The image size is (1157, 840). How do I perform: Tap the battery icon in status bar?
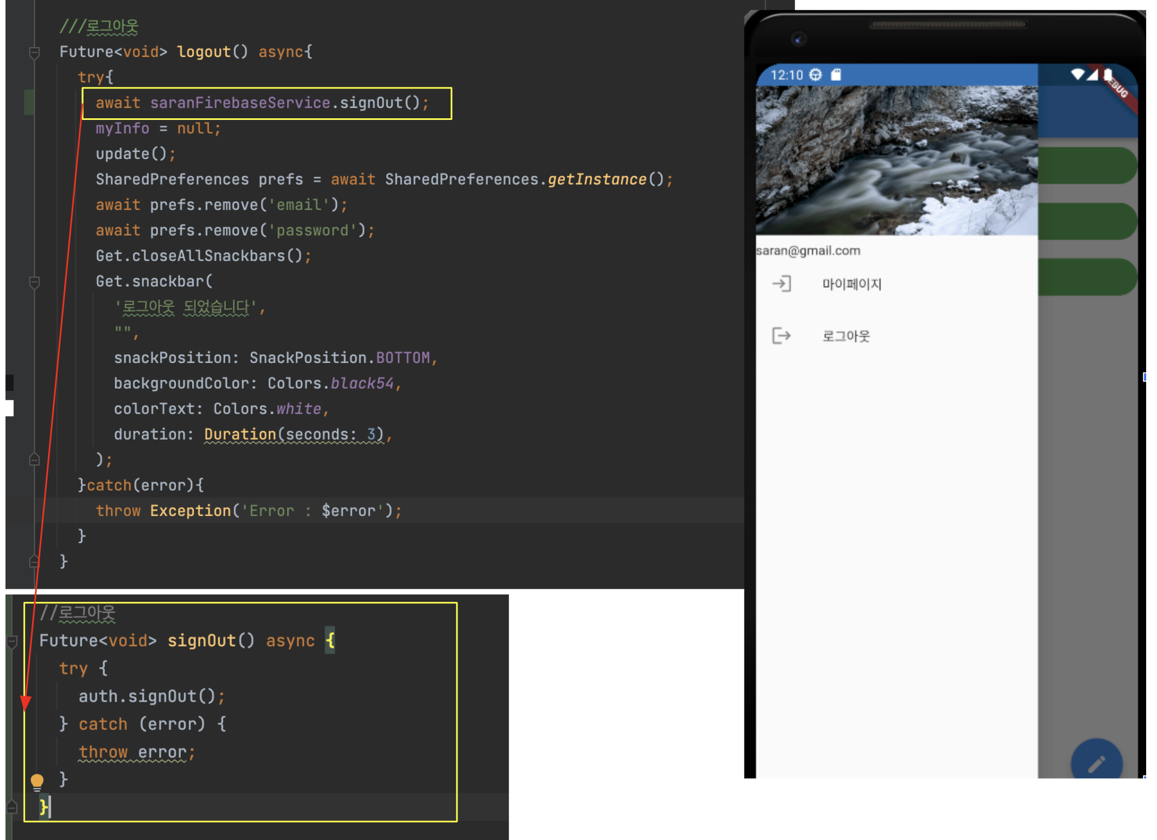tap(1108, 74)
